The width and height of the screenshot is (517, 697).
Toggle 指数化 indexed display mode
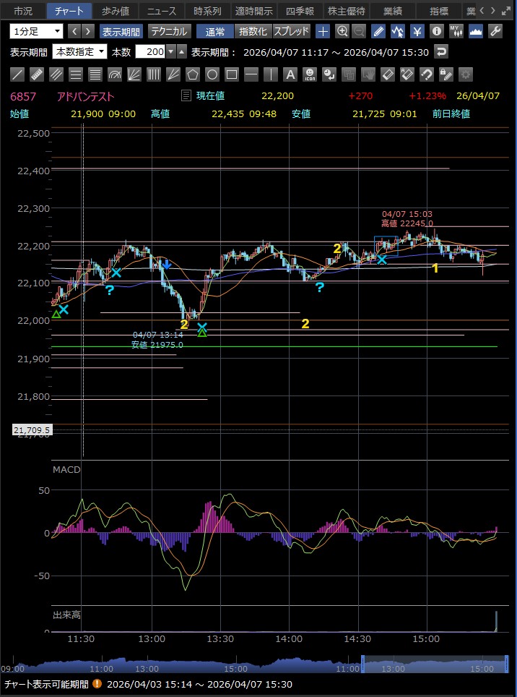[253, 31]
